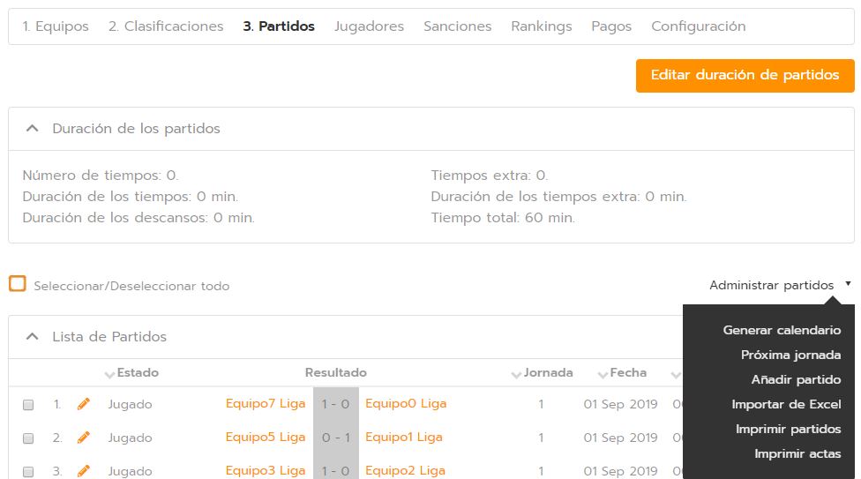Click the sort arrow next to Estado

(x=109, y=374)
